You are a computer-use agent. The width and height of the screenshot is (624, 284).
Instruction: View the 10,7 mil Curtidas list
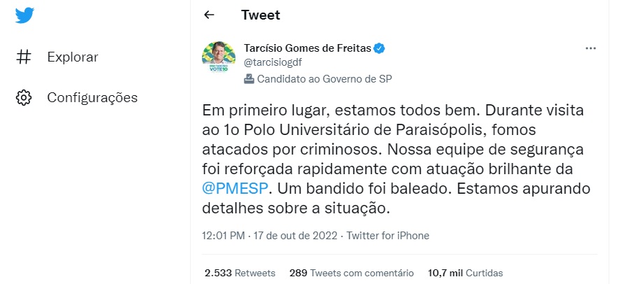(465, 273)
